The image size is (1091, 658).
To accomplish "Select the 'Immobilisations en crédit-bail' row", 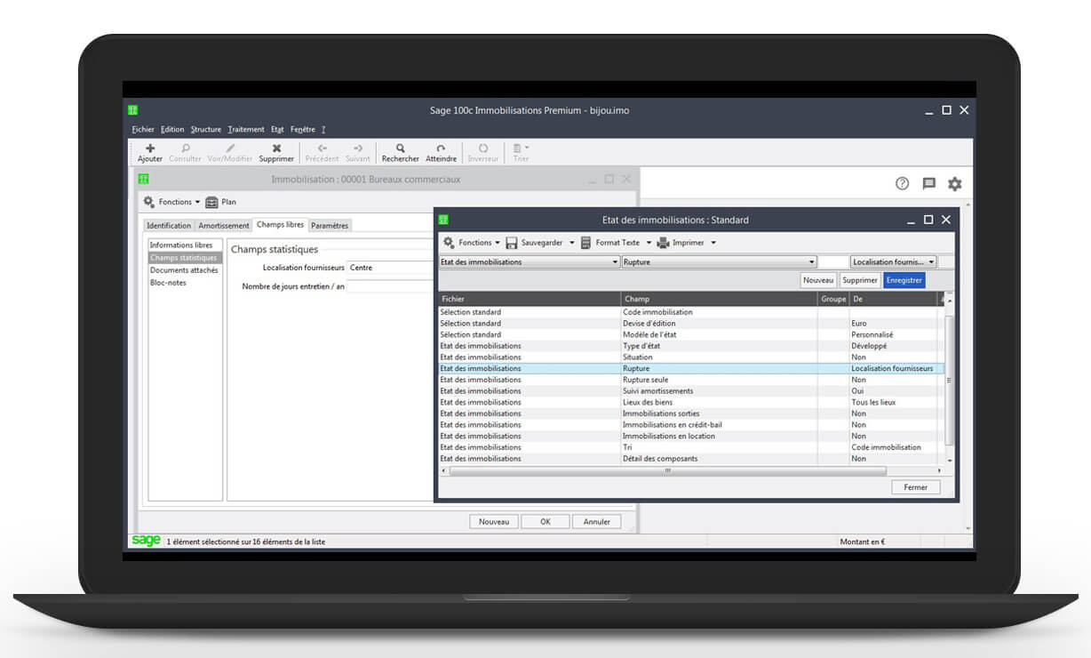I will [x=692, y=425].
